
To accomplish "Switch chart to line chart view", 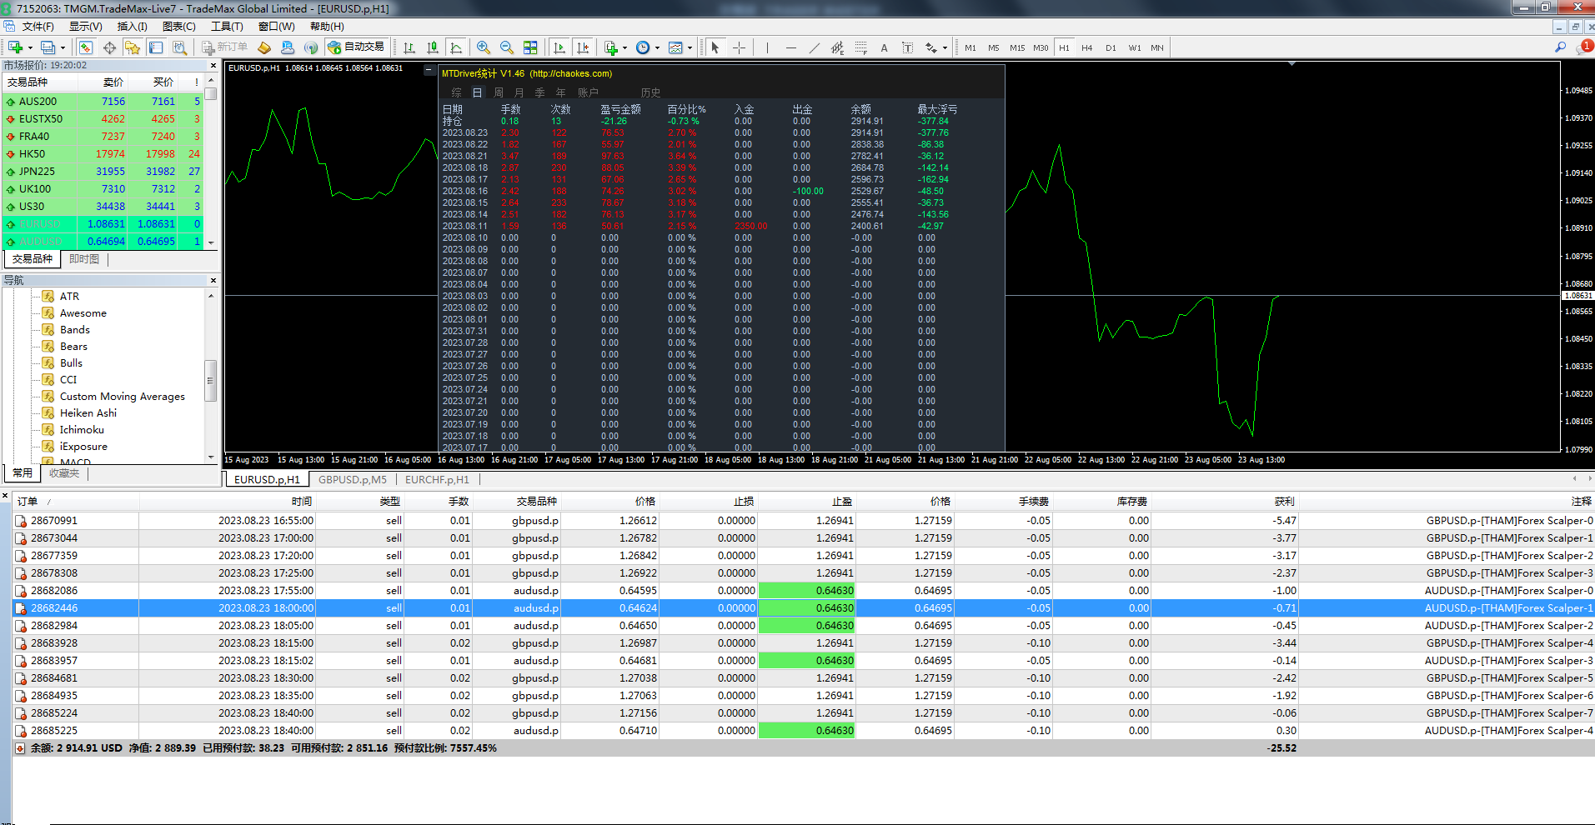I will coord(456,47).
